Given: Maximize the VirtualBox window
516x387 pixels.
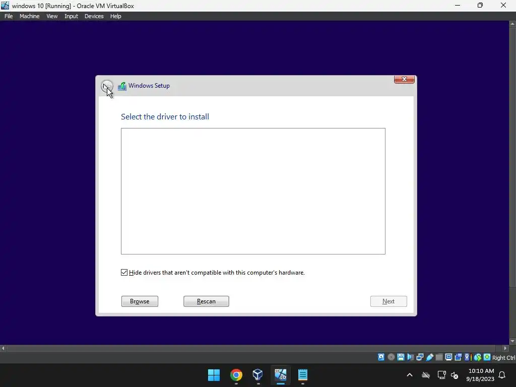Looking at the screenshot, I should point(480,5).
